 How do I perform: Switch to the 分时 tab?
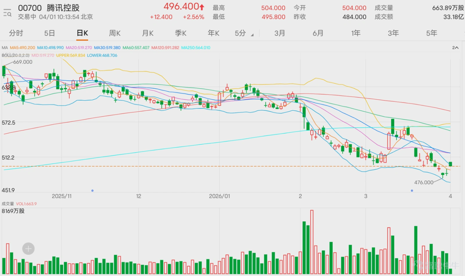pyautogui.click(x=16, y=33)
